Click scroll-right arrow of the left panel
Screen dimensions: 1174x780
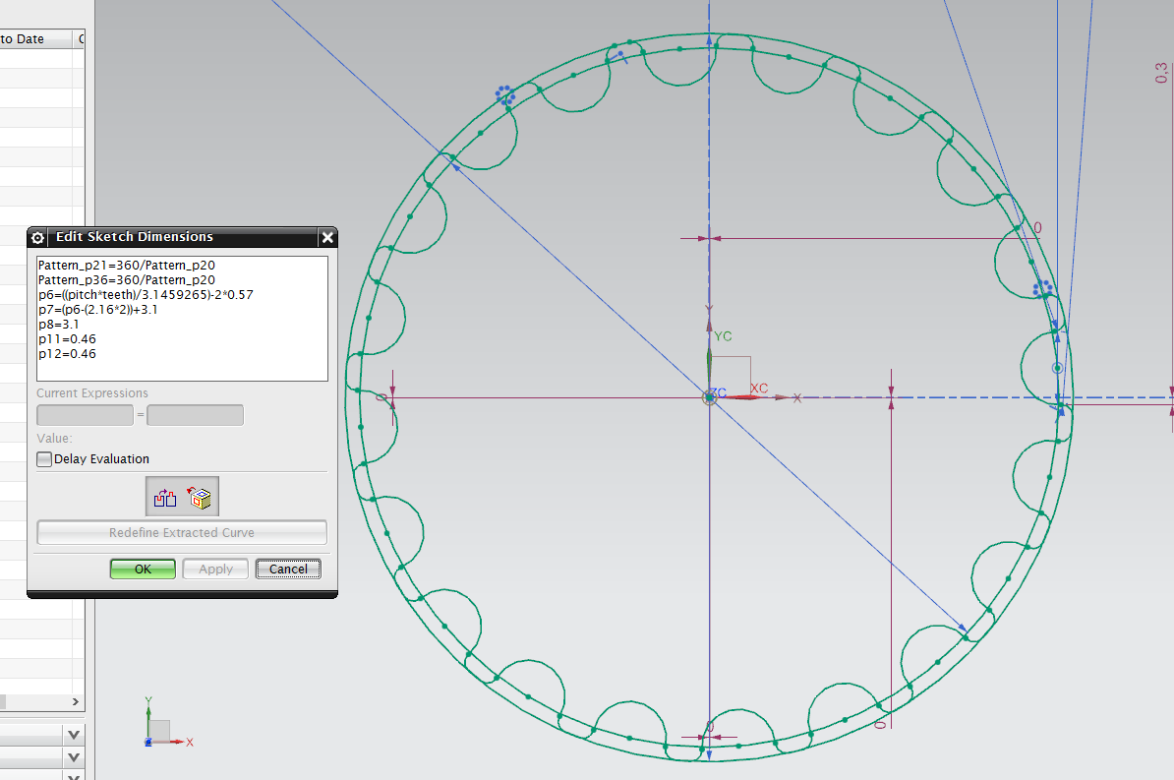(x=76, y=702)
